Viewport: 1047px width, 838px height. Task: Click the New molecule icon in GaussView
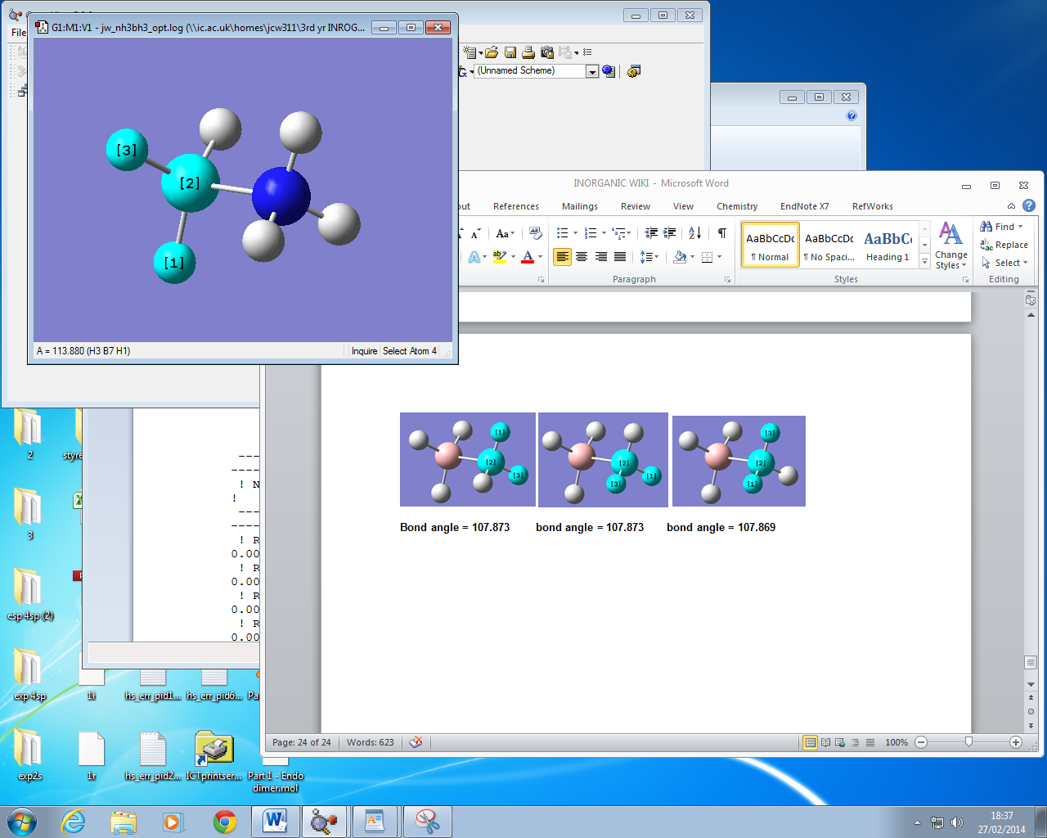click(470, 52)
